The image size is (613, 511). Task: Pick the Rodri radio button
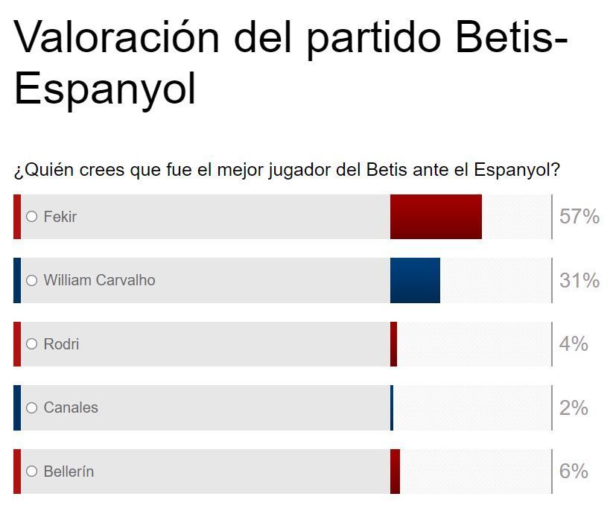click(32, 344)
